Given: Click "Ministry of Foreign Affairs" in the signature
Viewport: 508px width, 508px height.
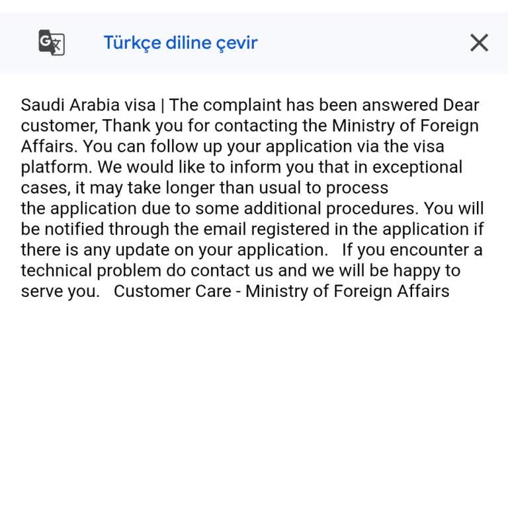Looking at the screenshot, I should (x=347, y=291).
